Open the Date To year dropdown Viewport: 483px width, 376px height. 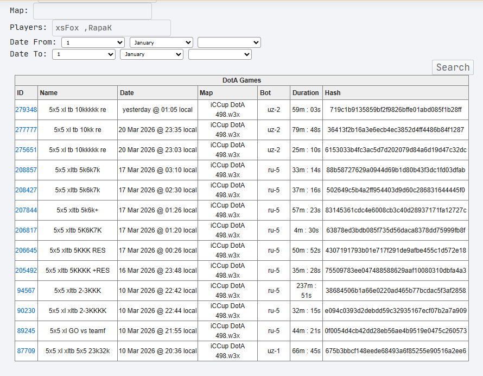[220, 54]
